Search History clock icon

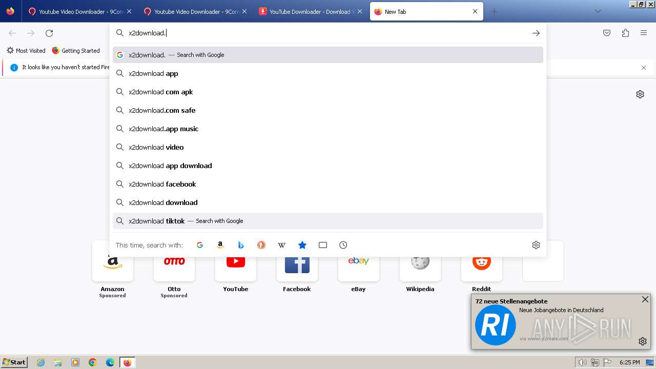pyautogui.click(x=343, y=245)
